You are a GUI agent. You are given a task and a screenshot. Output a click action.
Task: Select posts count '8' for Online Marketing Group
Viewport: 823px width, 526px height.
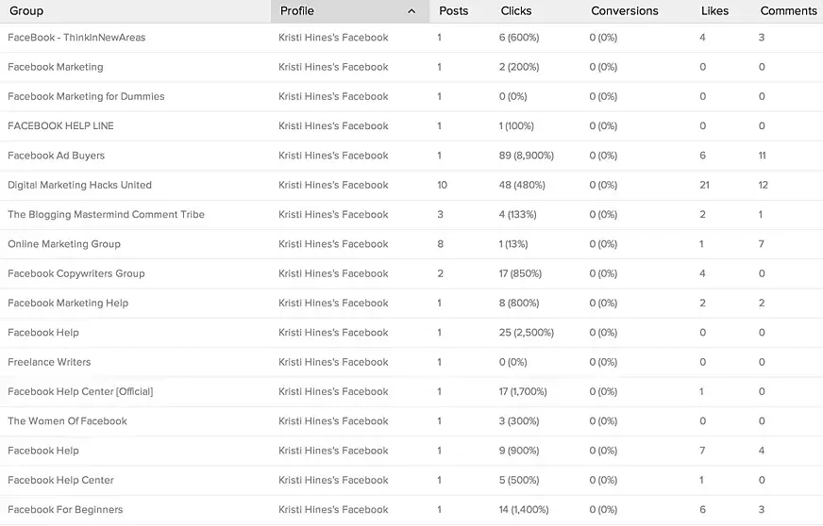pos(441,244)
